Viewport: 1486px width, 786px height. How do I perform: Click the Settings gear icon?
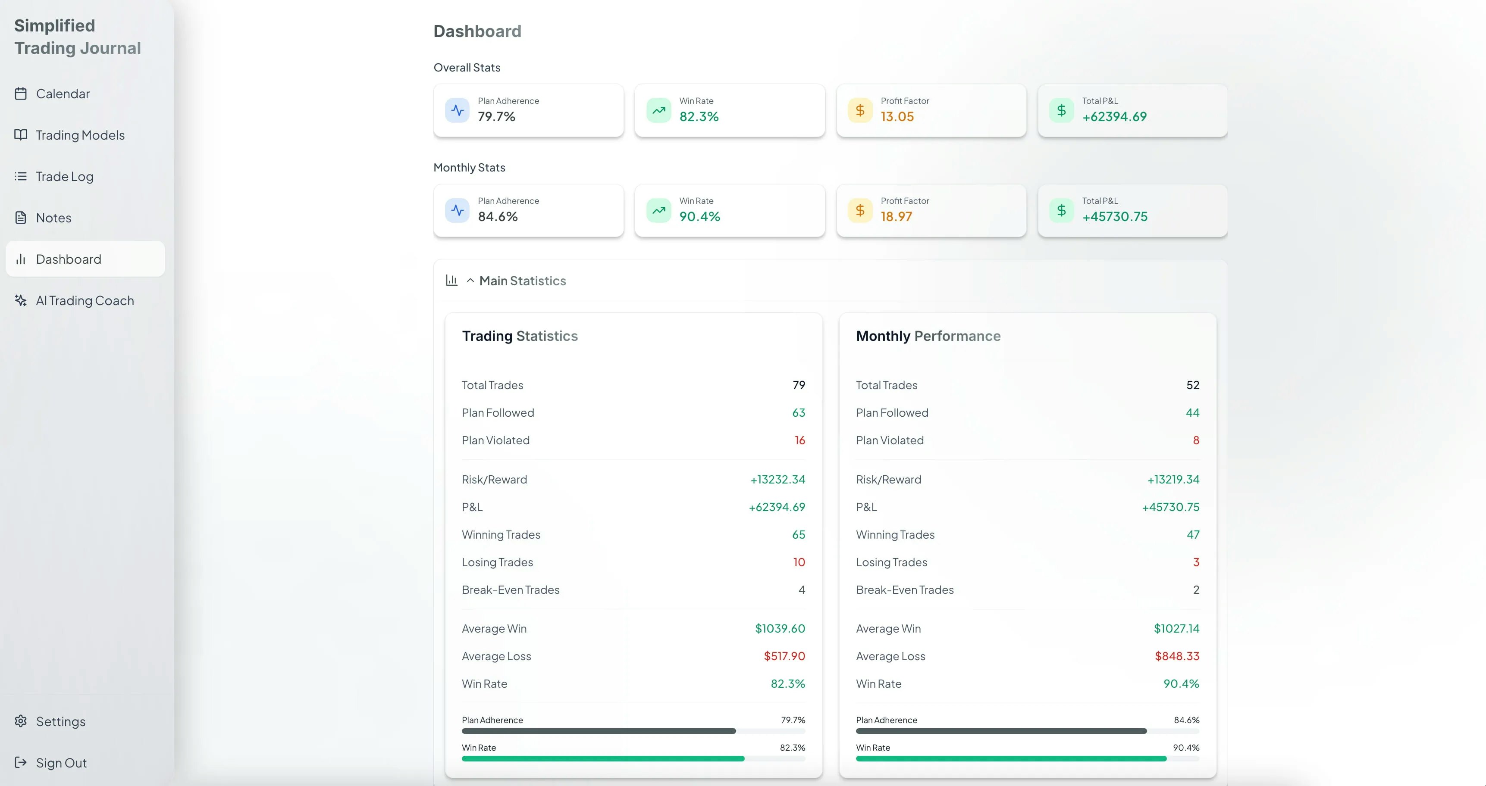[21, 721]
